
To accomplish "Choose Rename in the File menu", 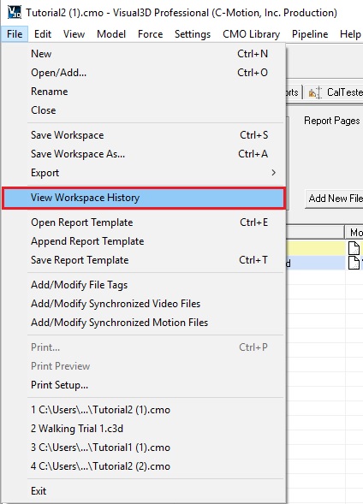I will click(x=144, y=92).
